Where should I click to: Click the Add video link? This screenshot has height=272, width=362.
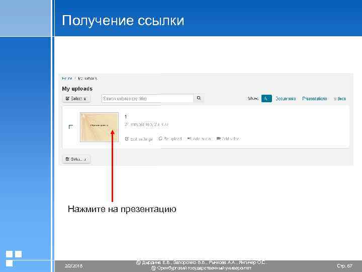(x=229, y=139)
